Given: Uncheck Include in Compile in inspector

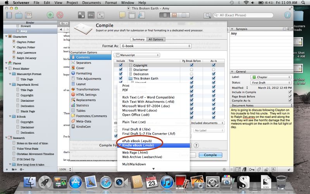Looking at the screenshot, I should tap(290, 92).
